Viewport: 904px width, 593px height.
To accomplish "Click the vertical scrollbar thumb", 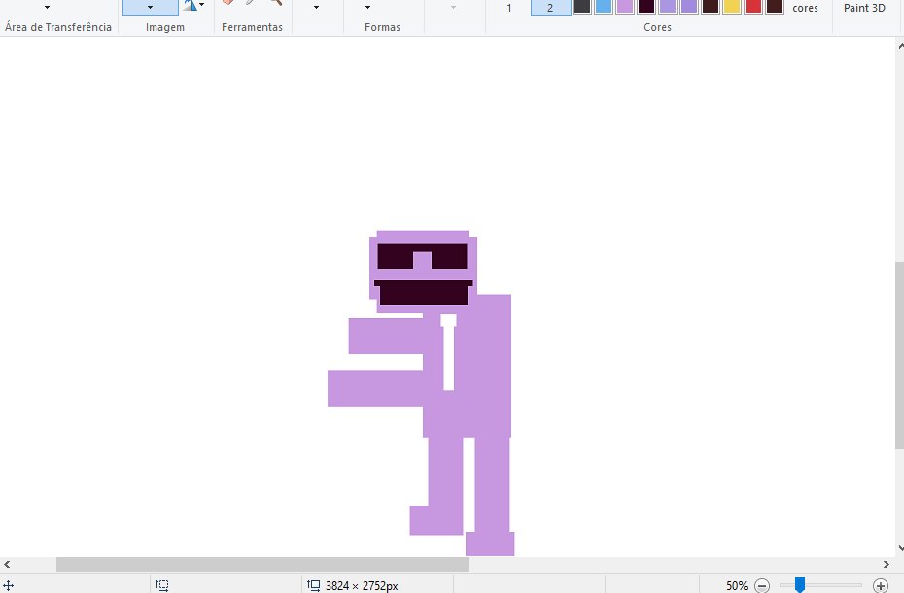I will 899,355.
